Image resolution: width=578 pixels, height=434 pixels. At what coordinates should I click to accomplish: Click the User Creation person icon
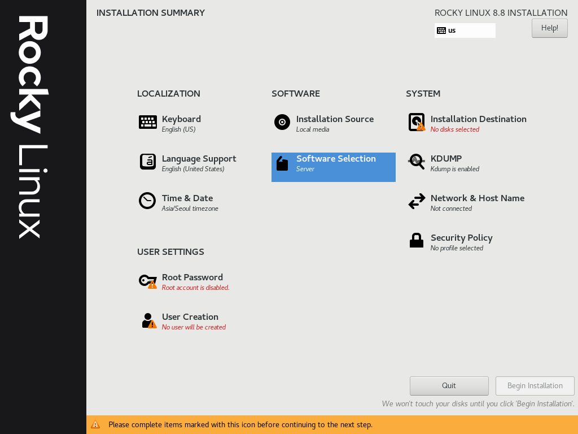(x=149, y=320)
